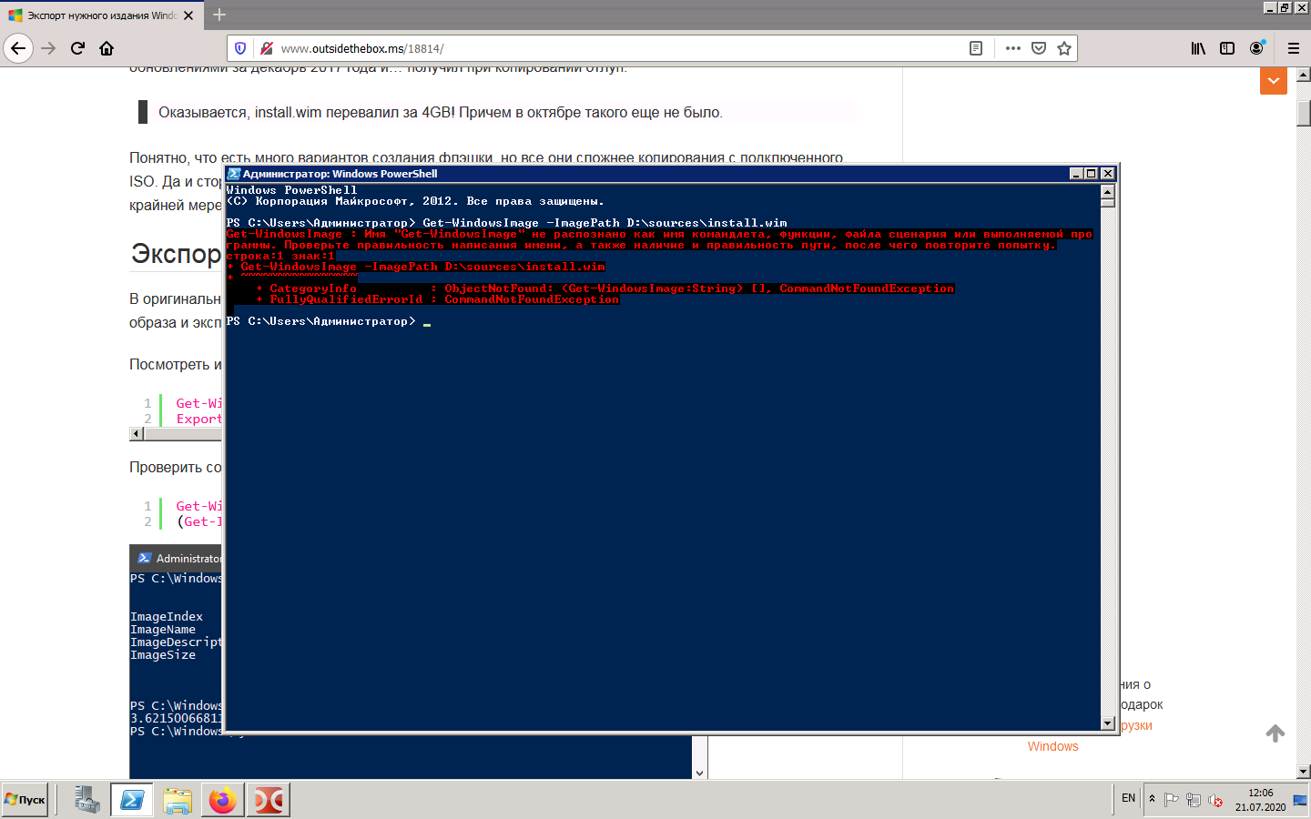
Task: Select the Экспорт нужного издания Windows tab
Action: 100,15
